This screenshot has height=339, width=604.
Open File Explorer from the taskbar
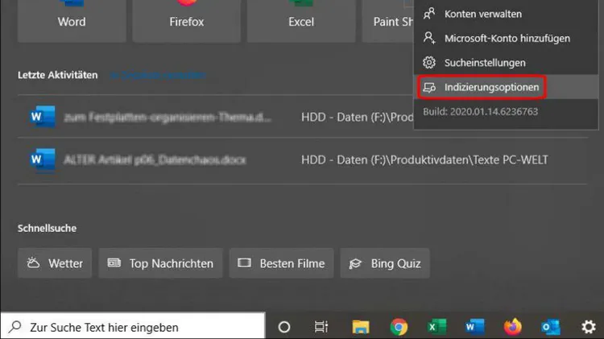[361, 327]
